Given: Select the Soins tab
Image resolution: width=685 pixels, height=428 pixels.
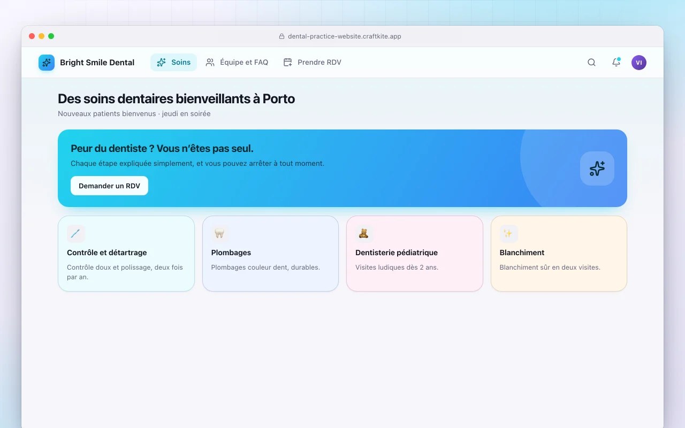Looking at the screenshot, I should click(x=173, y=63).
